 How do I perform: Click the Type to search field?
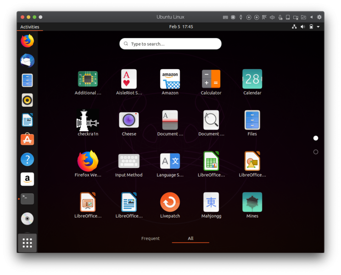170,44
